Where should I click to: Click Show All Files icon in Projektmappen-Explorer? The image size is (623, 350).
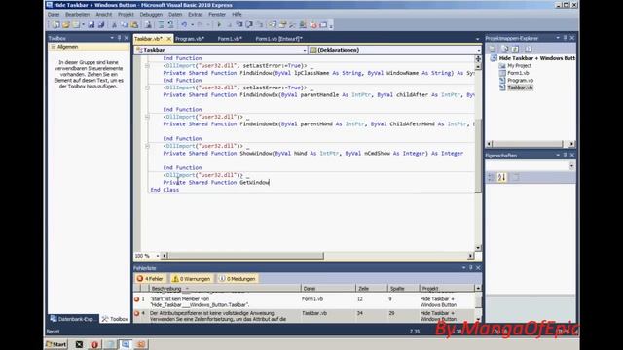504,49
